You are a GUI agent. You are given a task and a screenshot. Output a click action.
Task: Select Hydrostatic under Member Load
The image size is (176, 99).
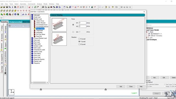pos(39,32)
